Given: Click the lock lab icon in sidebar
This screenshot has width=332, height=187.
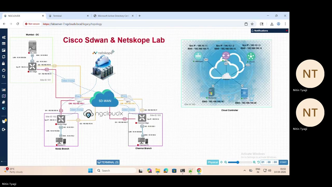Looking at the screenshot, I should (4, 63).
